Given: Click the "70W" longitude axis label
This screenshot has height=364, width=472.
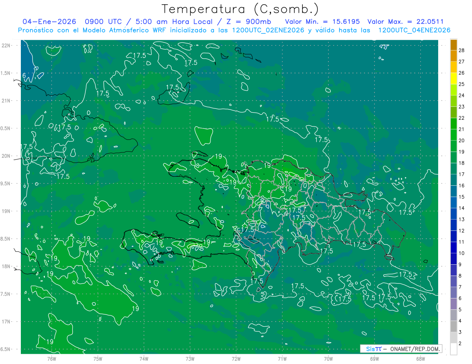Looking at the screenshot, I should click(x=328, y=359).
